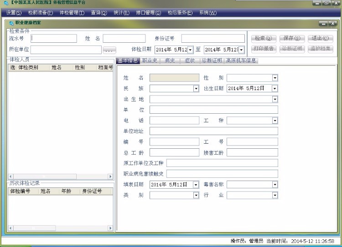Click the 流水号 input field
342x247 pixels.
point(54,39)
